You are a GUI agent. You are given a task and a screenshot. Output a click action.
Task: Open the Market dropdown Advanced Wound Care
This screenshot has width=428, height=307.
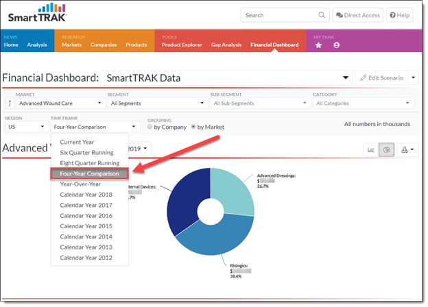click(60, 103)
